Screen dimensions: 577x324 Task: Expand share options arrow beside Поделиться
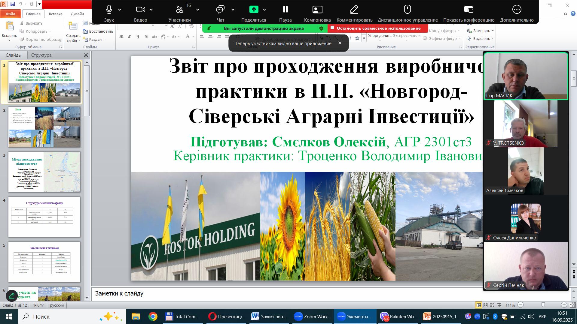(264, 10)
